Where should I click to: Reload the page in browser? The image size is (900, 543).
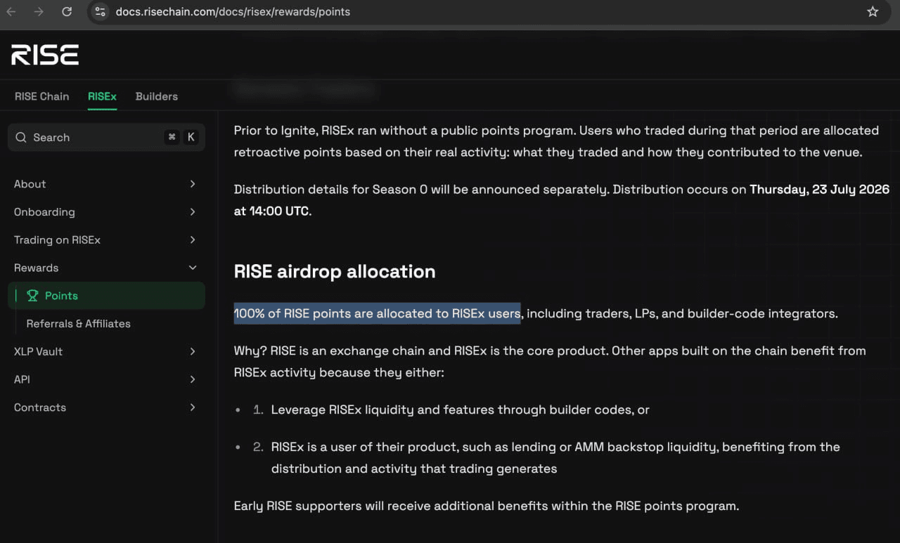[x=67, y=12]
